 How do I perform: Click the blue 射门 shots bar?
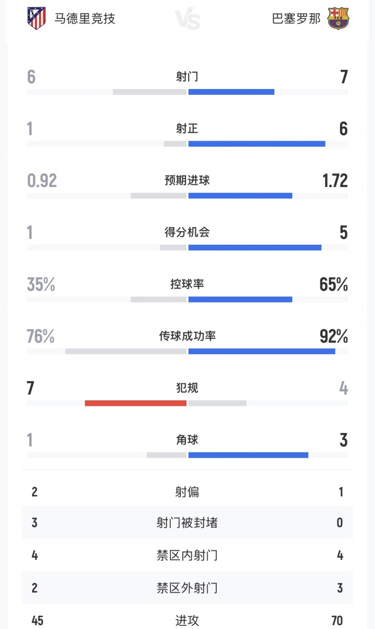[x=231, y=92]
